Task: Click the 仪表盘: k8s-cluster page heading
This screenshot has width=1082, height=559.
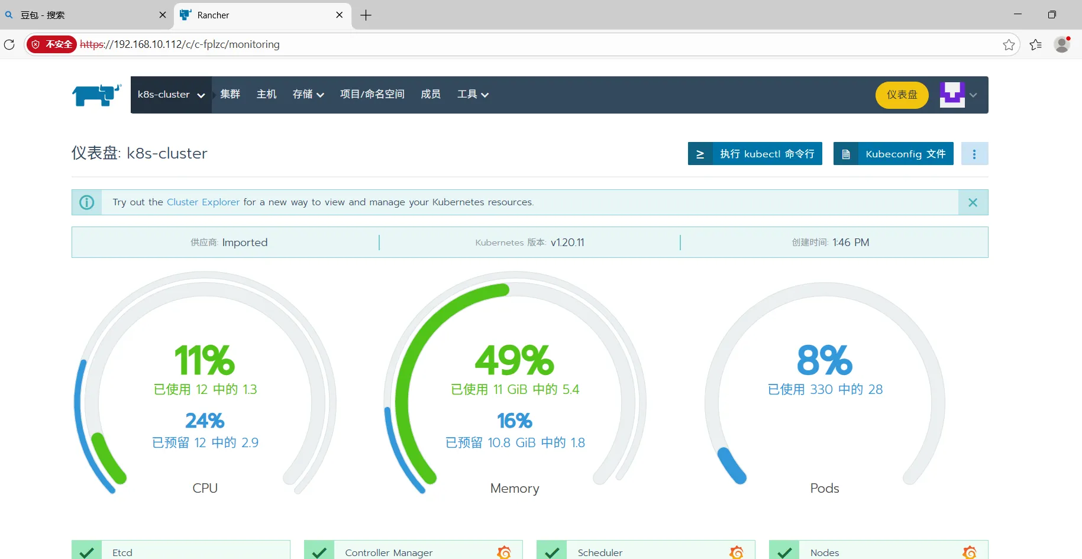Action: pyautogui.click(x=140, y=153)
